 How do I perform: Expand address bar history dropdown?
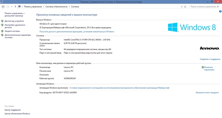click(181, 7)
